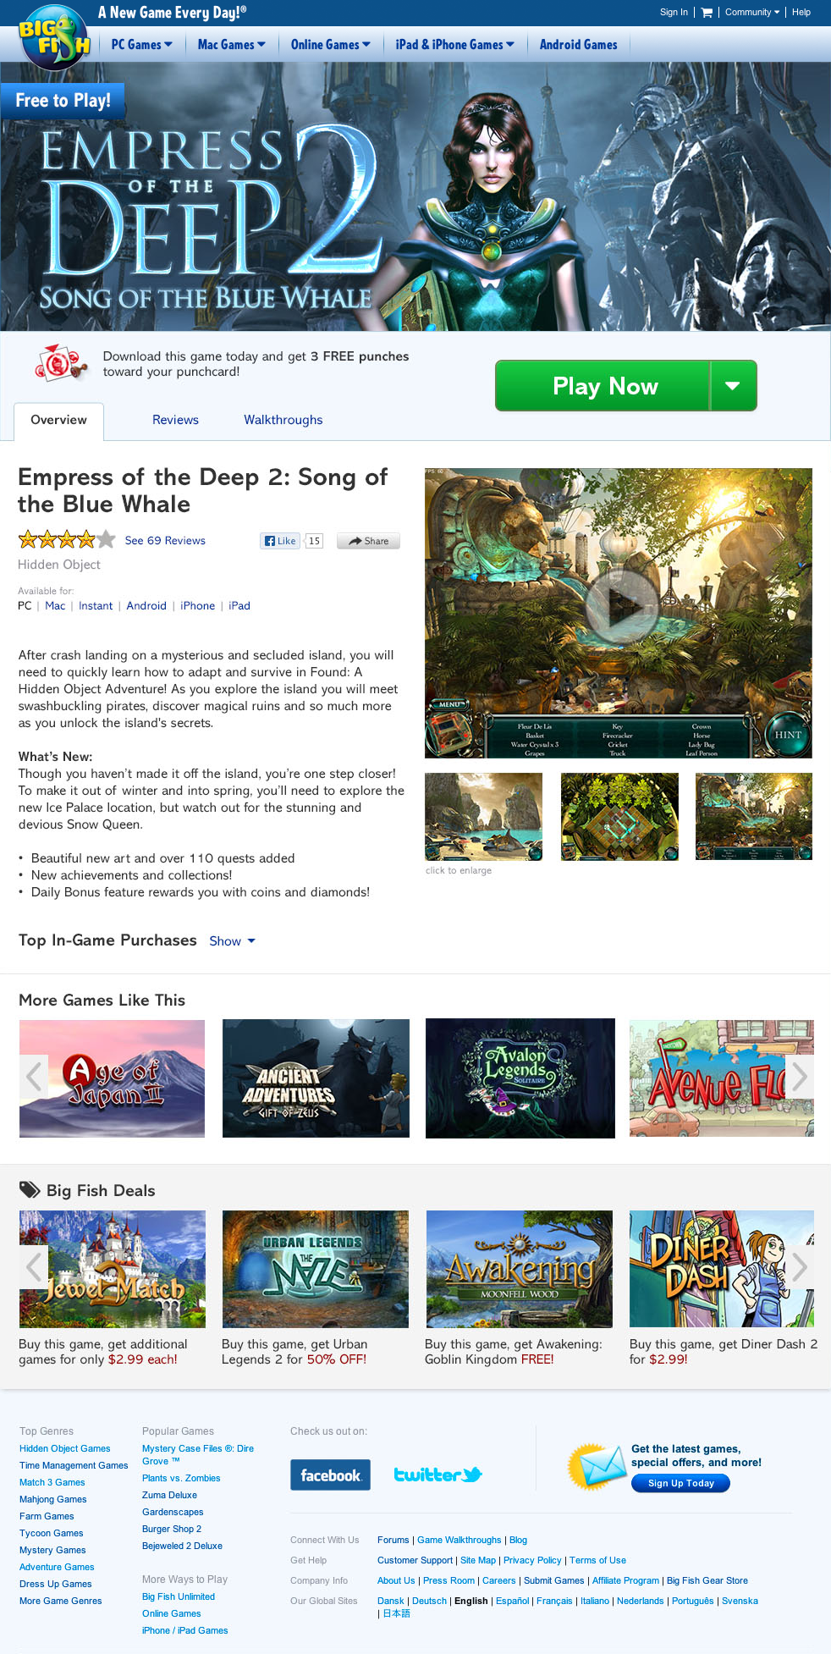Show Top In-Game Purchases

pyautogui.click(x=232, y=941)
